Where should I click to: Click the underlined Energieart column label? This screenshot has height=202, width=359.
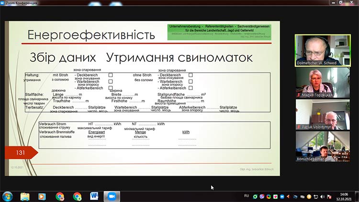point(96,132)
